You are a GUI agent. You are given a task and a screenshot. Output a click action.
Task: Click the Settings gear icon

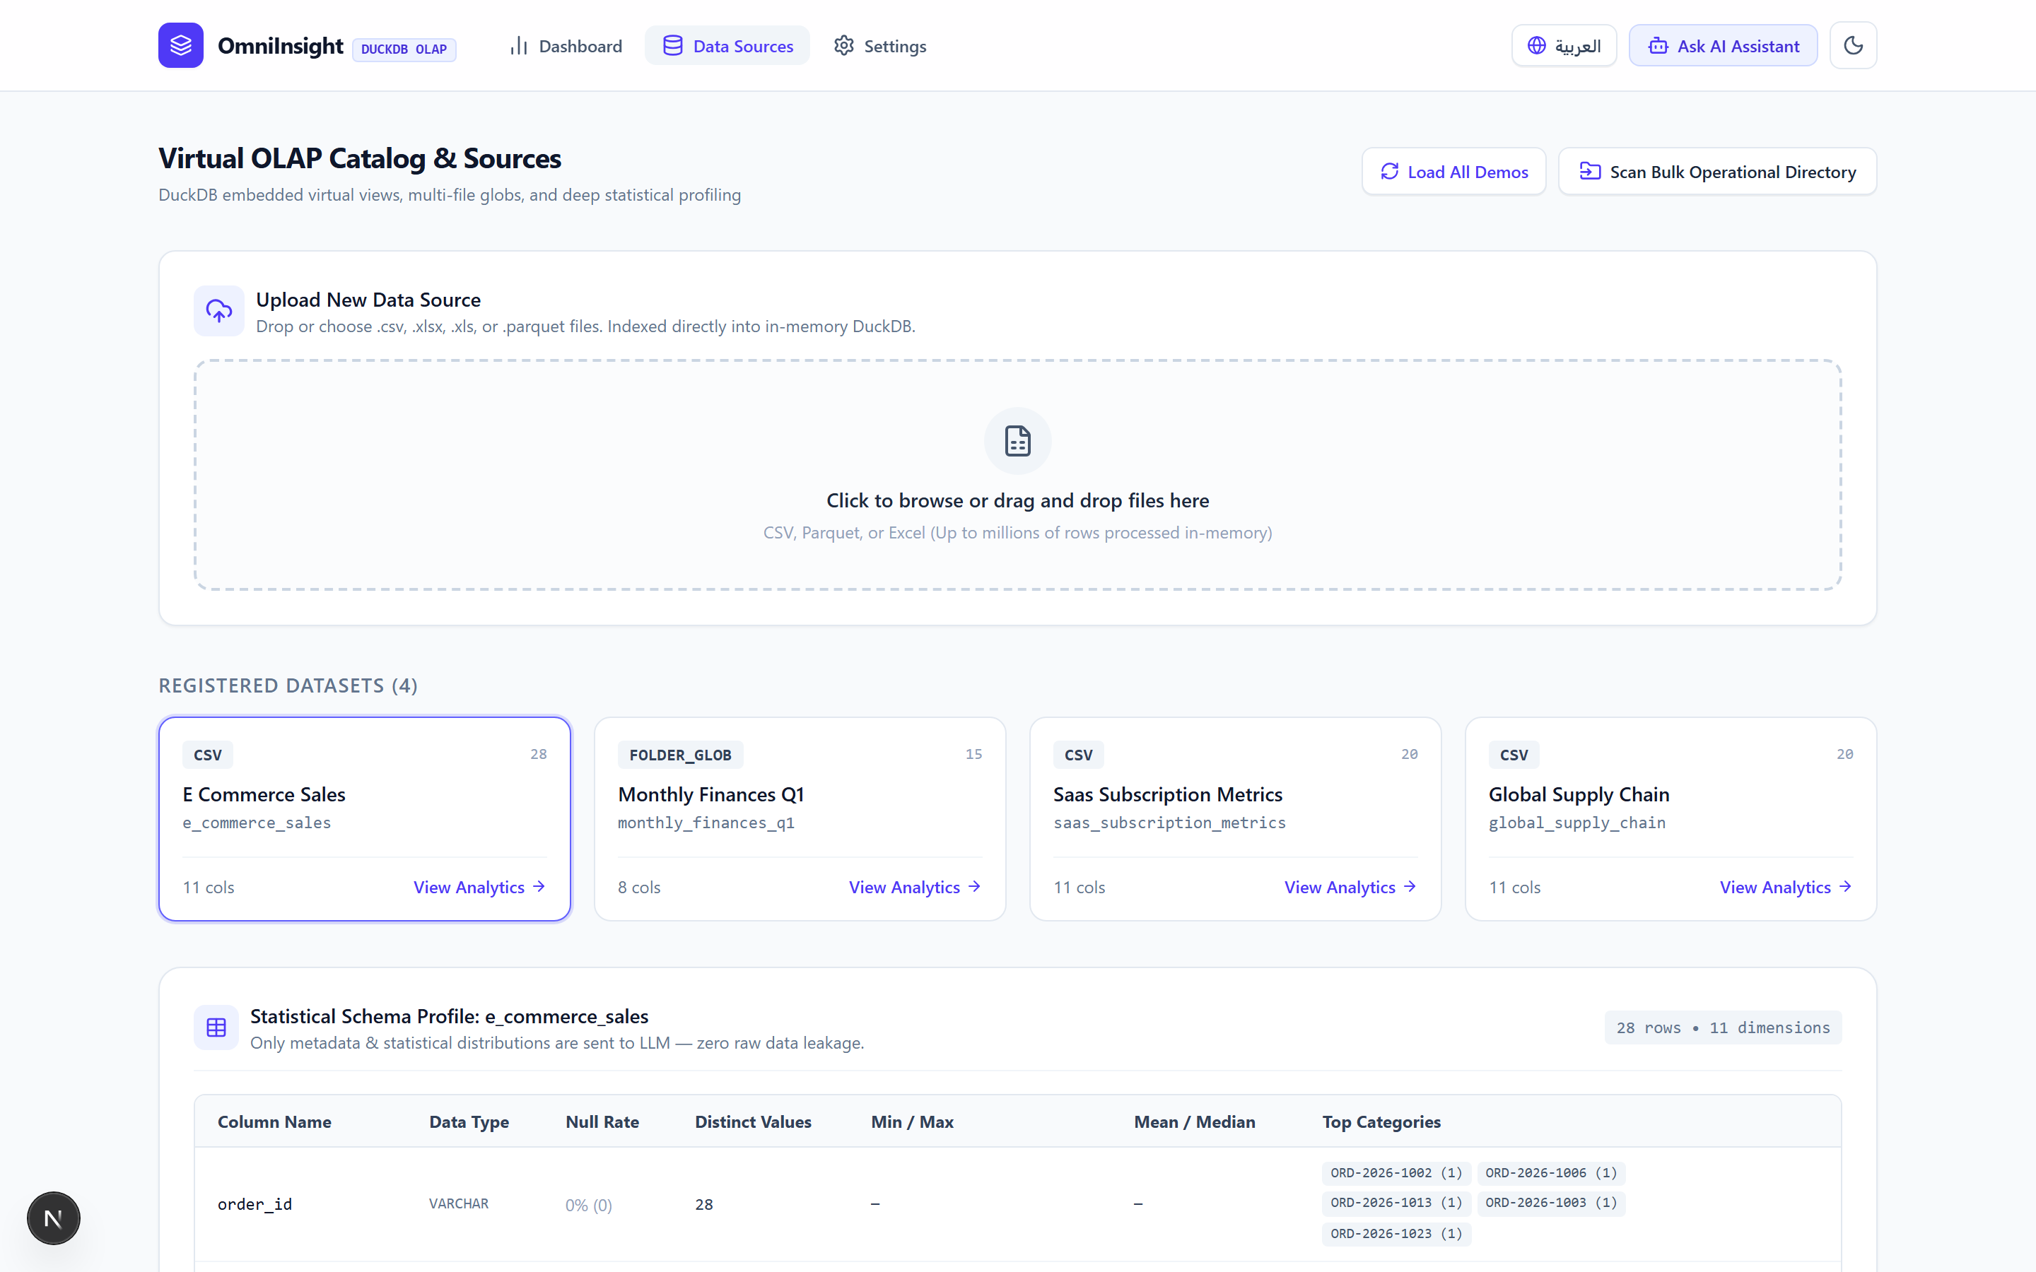coord(844,45)
